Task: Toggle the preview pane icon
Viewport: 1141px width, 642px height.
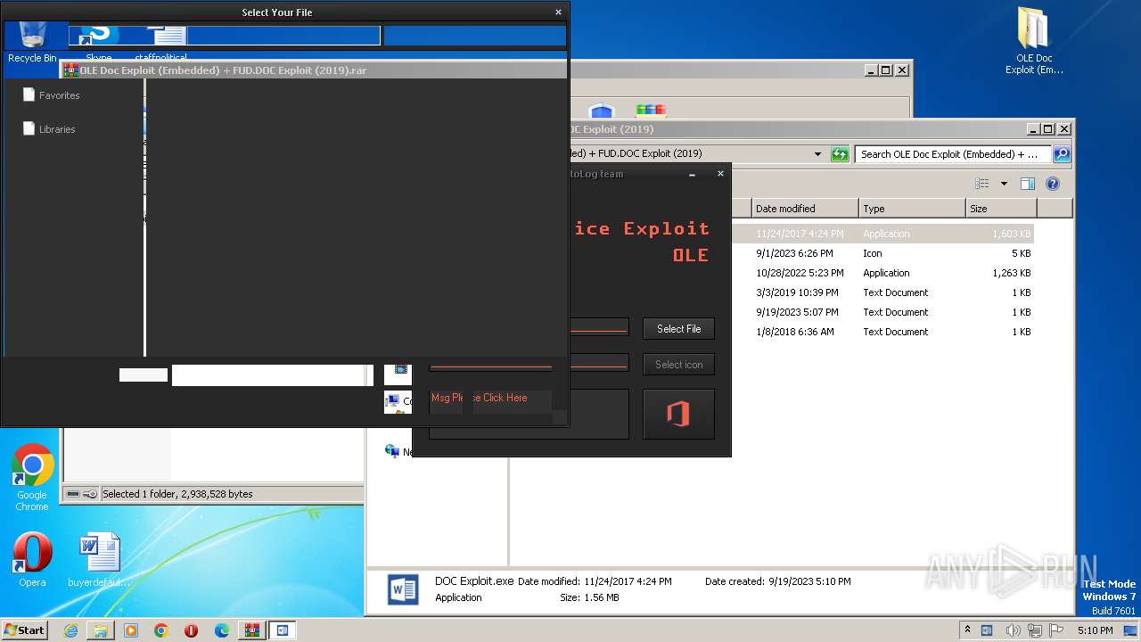Action: point(1027,184)
